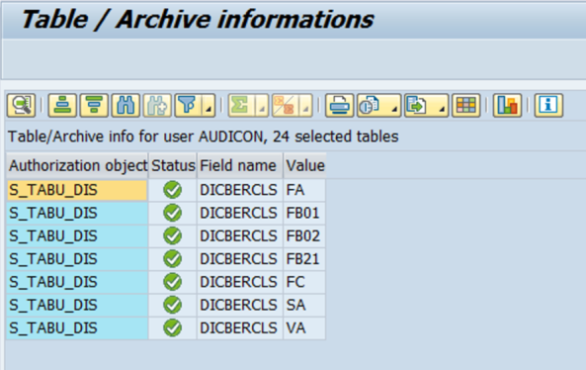Click green status icon in FC row
The image size is (586, 370).
[x=172, y=282]
